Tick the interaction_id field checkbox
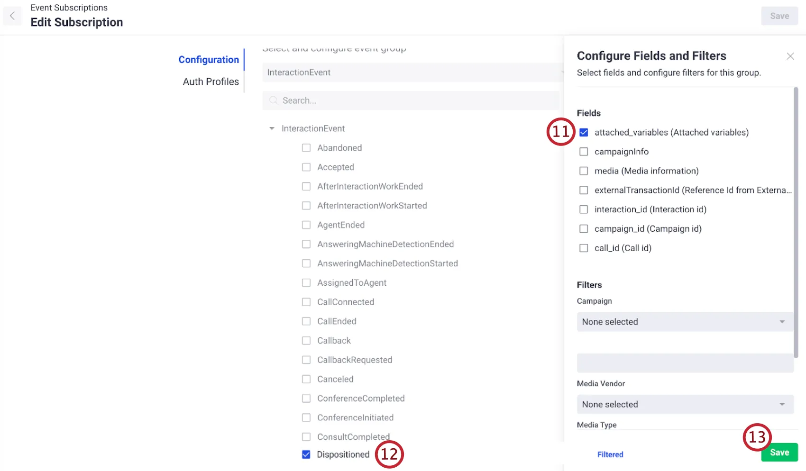 point(584,209)
